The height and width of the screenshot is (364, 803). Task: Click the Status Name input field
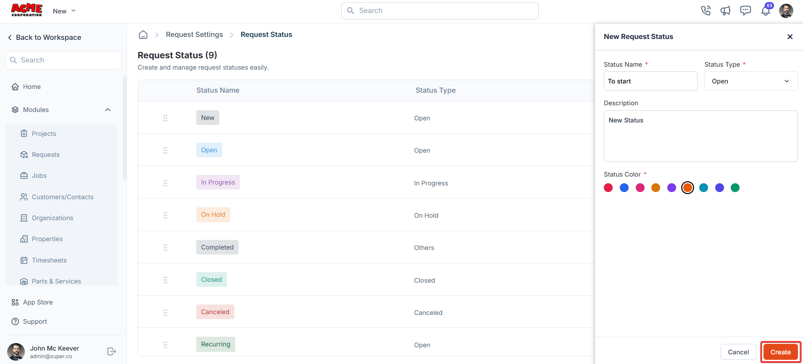click(650, 81)
